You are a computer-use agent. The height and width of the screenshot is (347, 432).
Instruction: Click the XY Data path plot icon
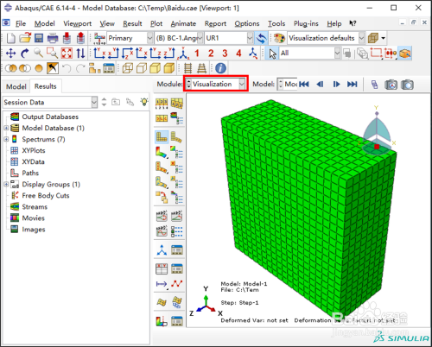pyautogui.click(x=176, y=284)
